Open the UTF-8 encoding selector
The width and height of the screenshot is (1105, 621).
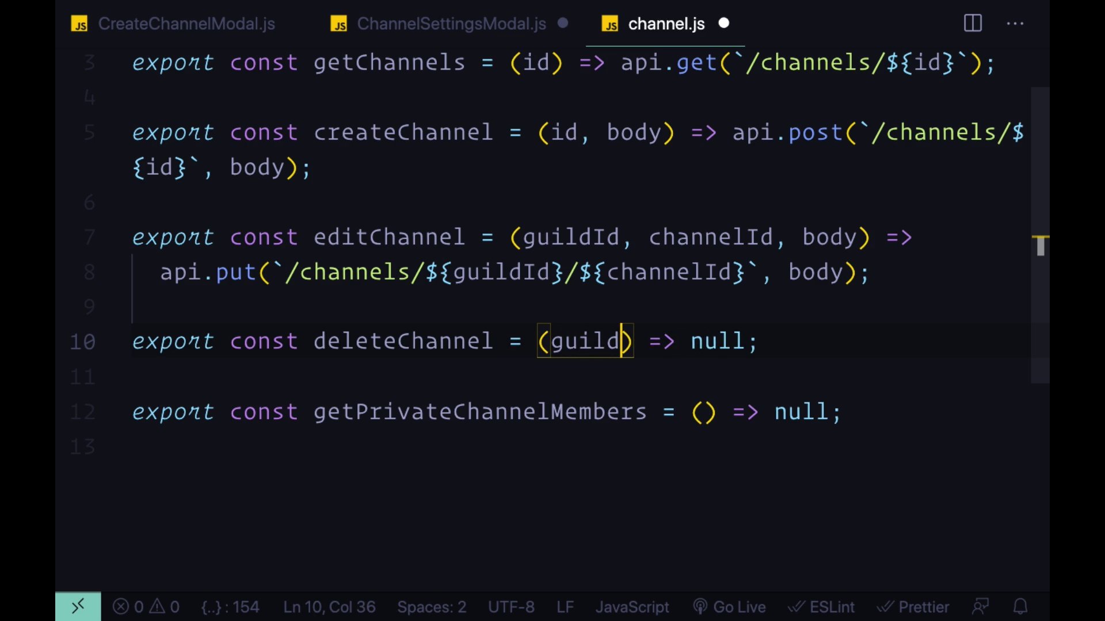click(511, 607)
